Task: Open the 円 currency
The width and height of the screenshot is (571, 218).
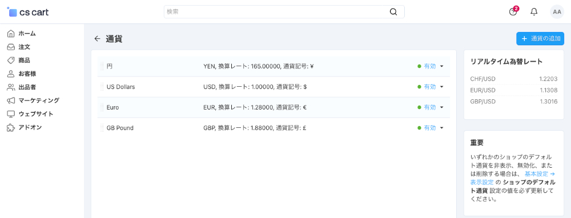Action: pos(110,66)
